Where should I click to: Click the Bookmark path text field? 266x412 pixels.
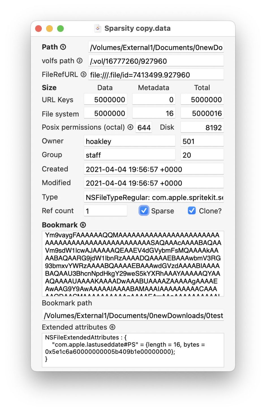(133, 316)
